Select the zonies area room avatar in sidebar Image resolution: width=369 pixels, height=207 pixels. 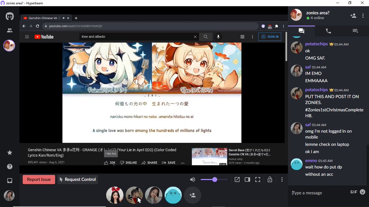click(9, 46)
